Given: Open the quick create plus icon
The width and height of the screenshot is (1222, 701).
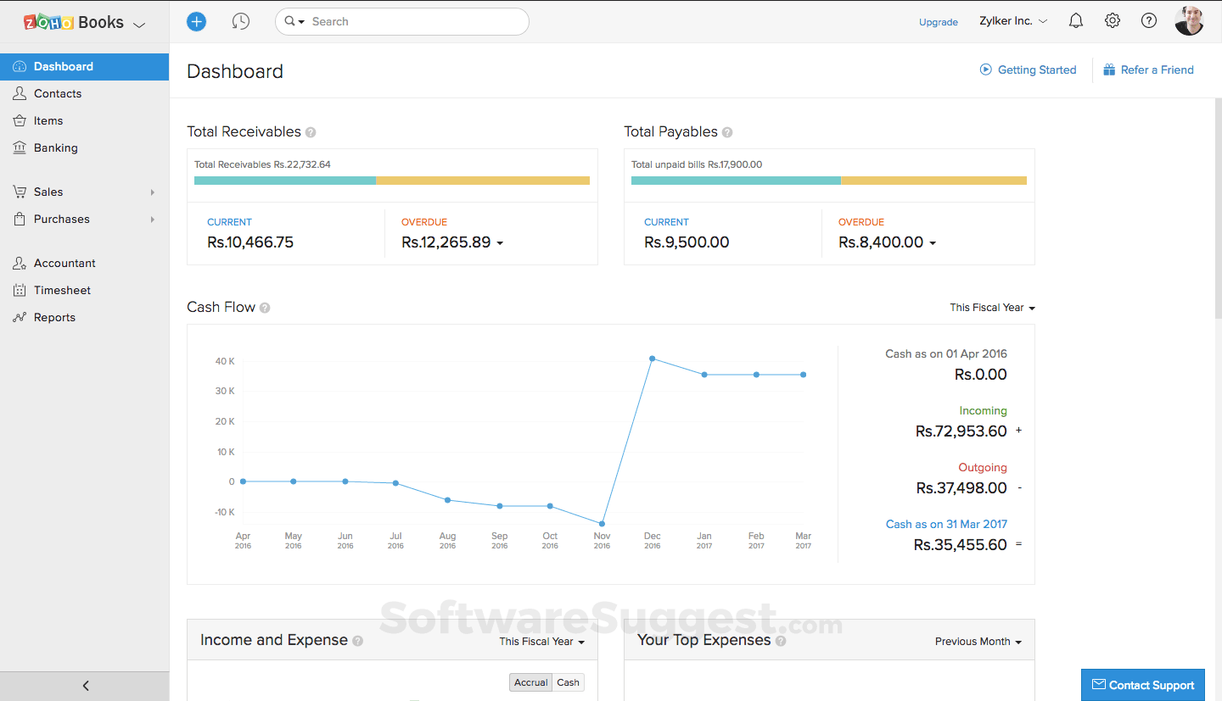Looking at the screenshot, I should pyautogui.click(x=196, y=21).
